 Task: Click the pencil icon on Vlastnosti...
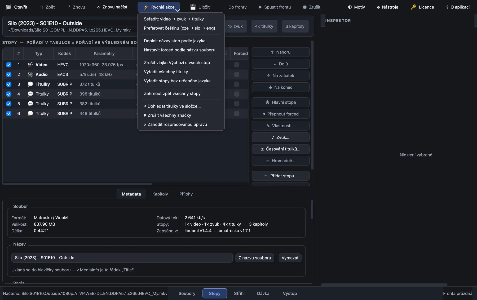pyautogui.click(x=268, y=126)
